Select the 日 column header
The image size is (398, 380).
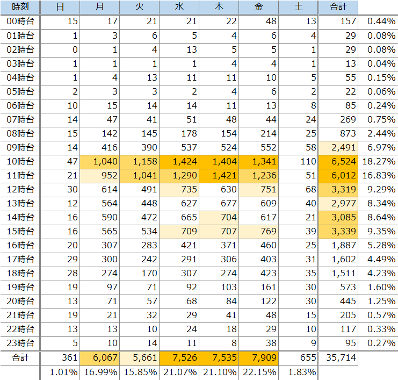60,7
